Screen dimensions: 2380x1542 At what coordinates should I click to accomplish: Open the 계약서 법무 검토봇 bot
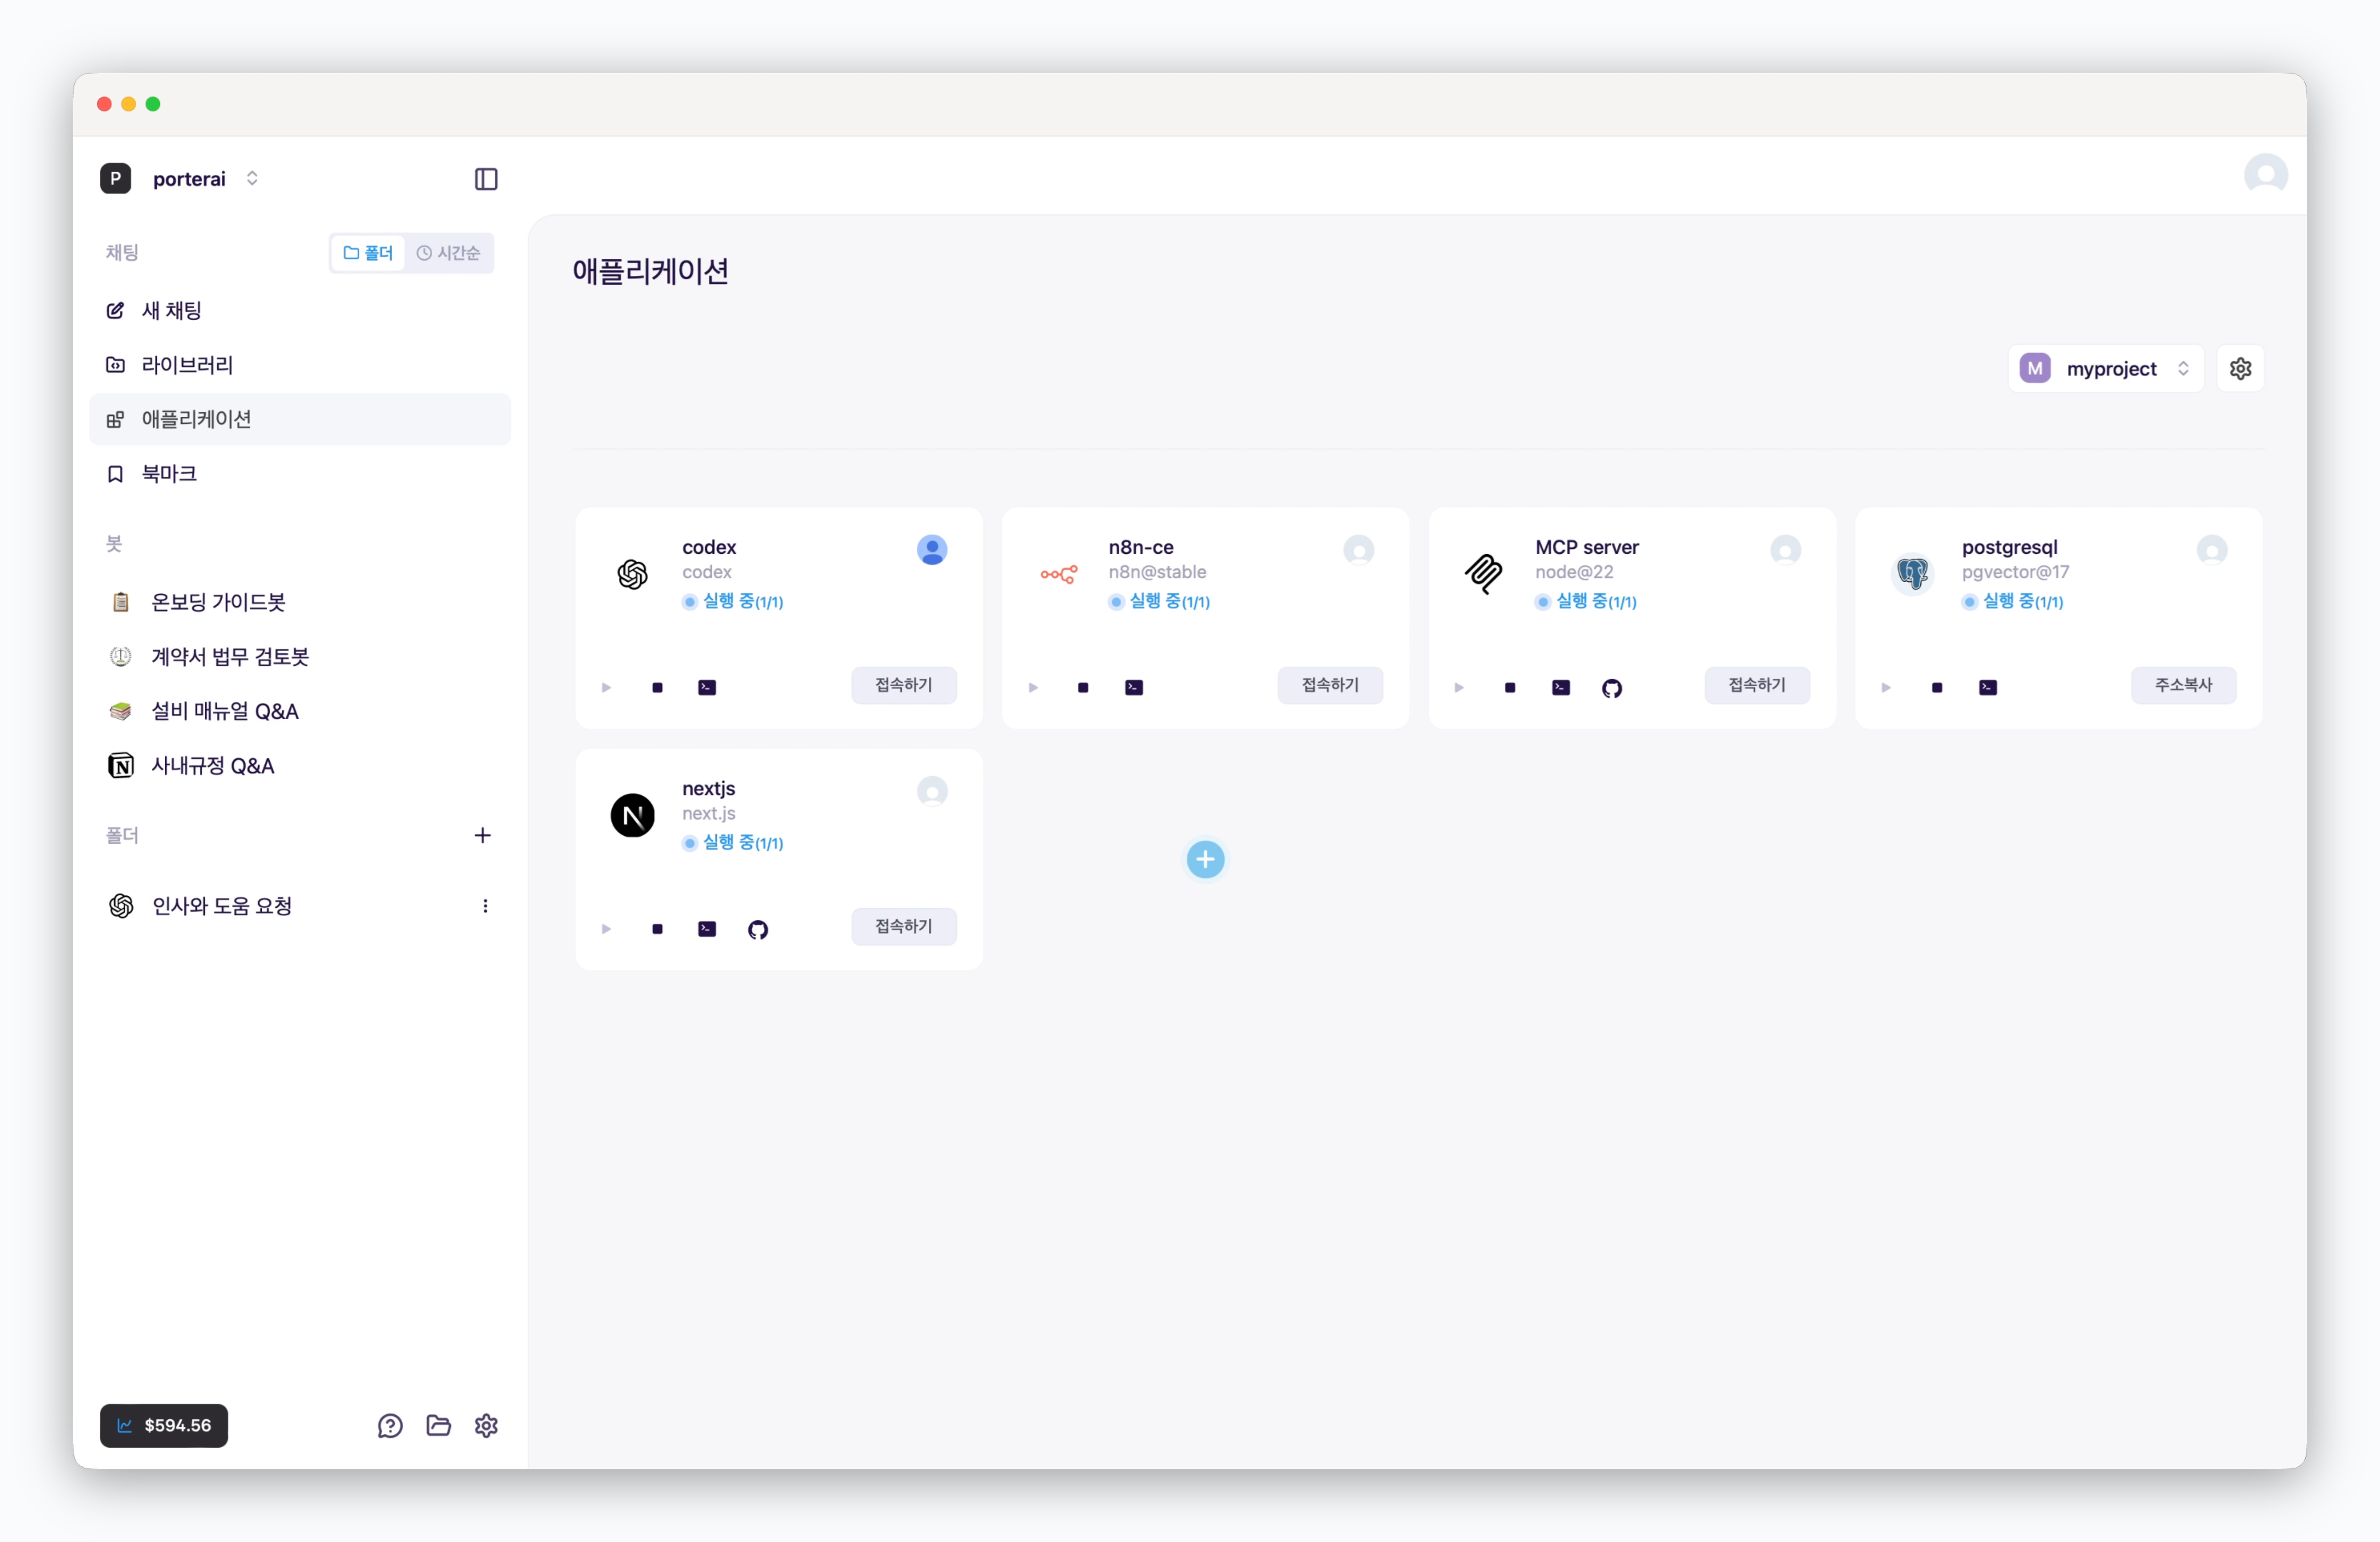point(300,657)
